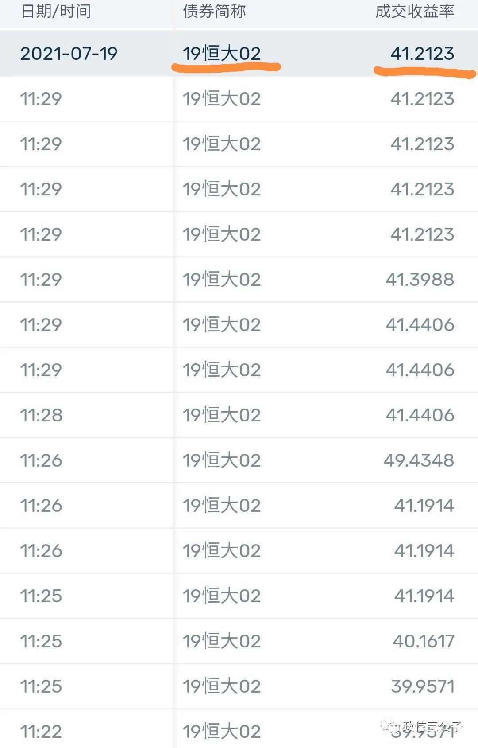Click the underlined 41.2123 yield value

pyautogui.click(x=422, y=54)
